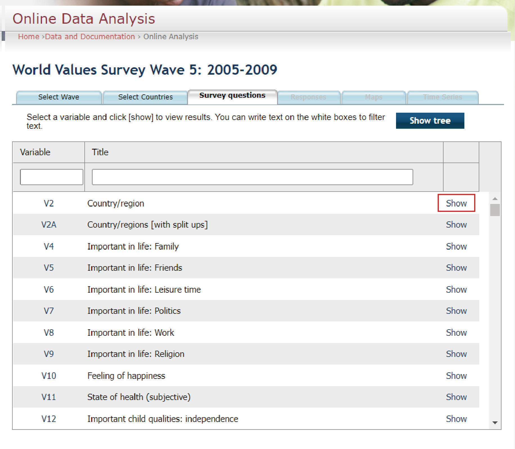This screenshot has height=449, width=515.
Task: Select the 'Important in life: Leisure time' title
Action: pos(144,290)
